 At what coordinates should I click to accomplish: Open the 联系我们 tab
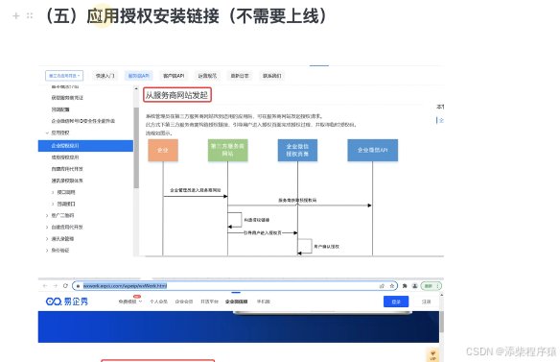pos(271,76)
